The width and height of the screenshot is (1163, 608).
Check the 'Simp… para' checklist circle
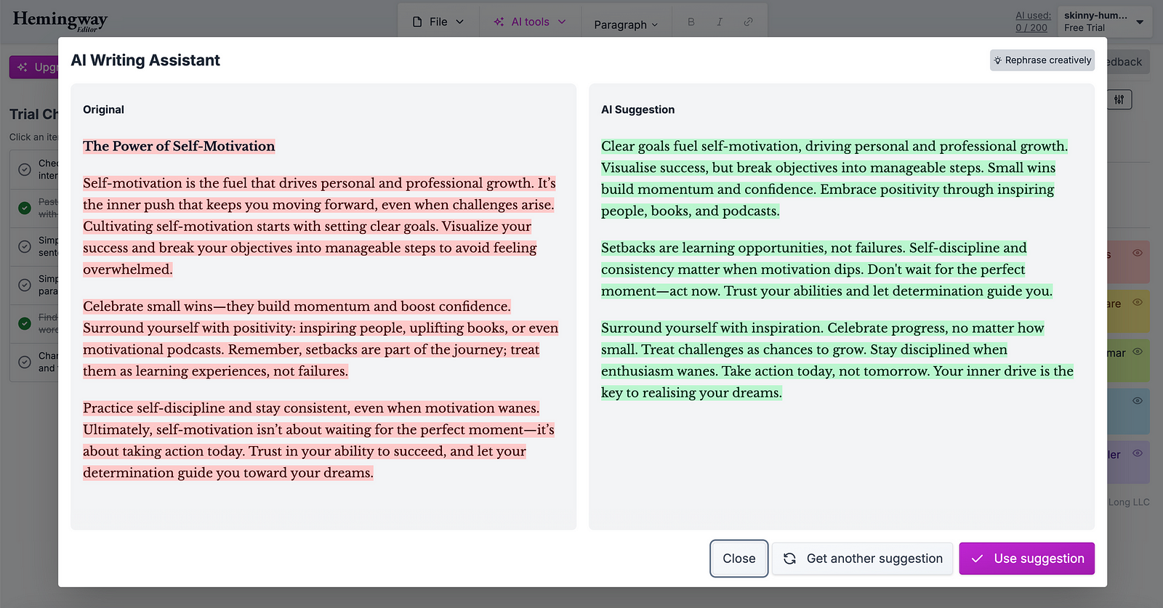click(25, 285)
